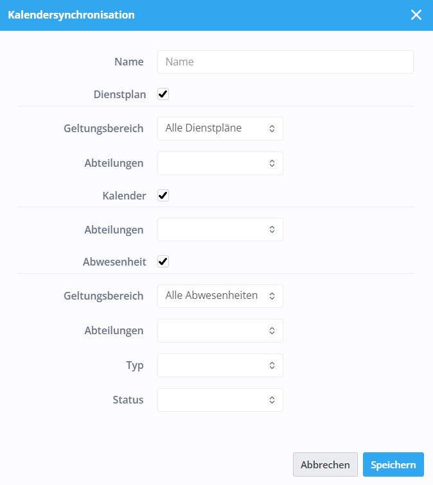Click the arrow icon of Abteilungen dropdown below Dienstplan
This screenshot has height=485, width=433.
coord(272,164)
